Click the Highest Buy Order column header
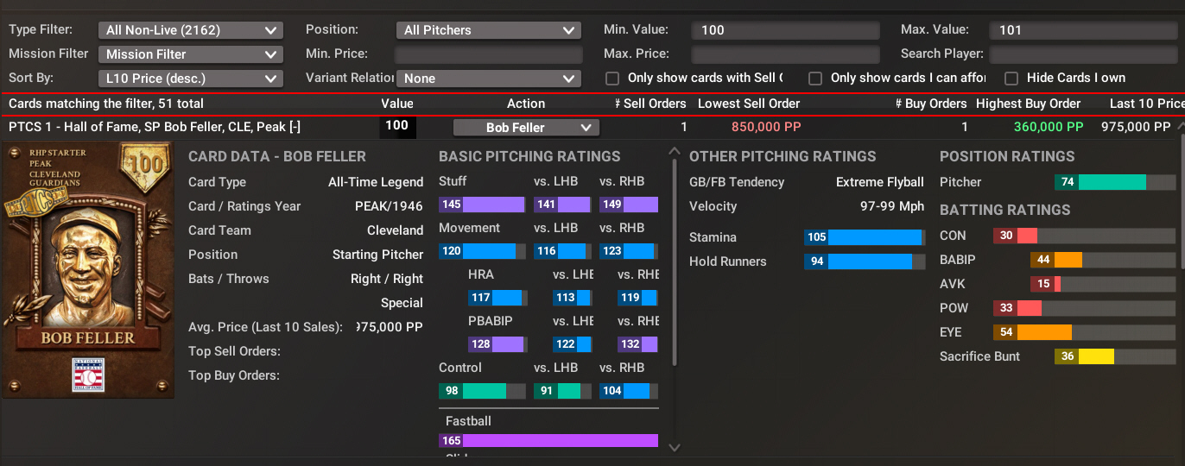 tap(1028, 104)
